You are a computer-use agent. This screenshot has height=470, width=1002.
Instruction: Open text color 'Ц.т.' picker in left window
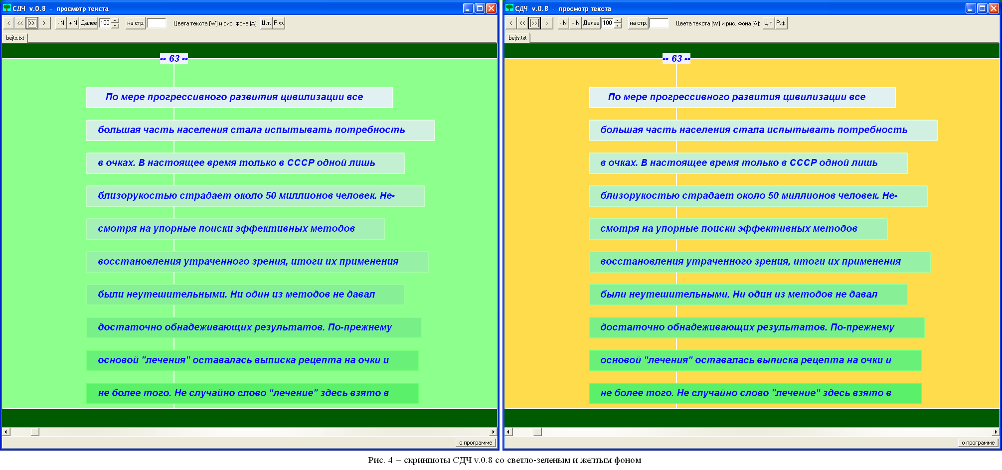click(266, 23)
